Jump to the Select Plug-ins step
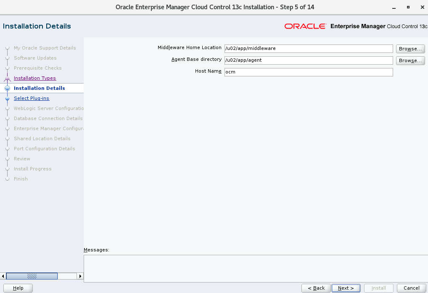The width and height of the screenshot is (428, 293). 32,98
